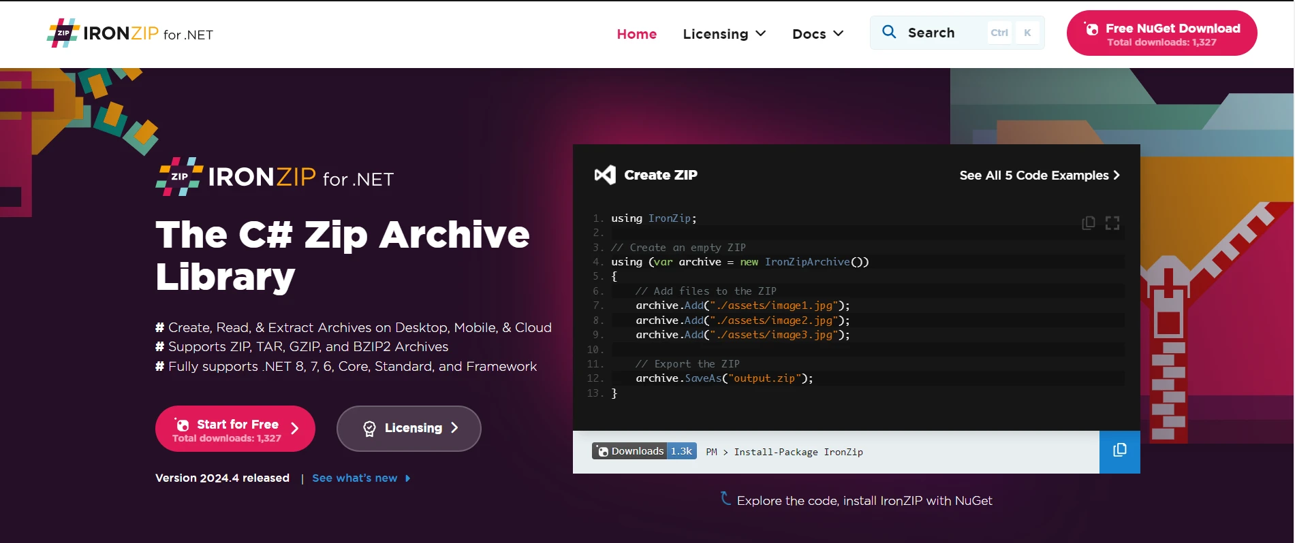Image resolution: width=1295 pixels, height=543 pixels.
Task: Click the blue copy install command button
Action: pyautogui.click(x=1120, y=452)
